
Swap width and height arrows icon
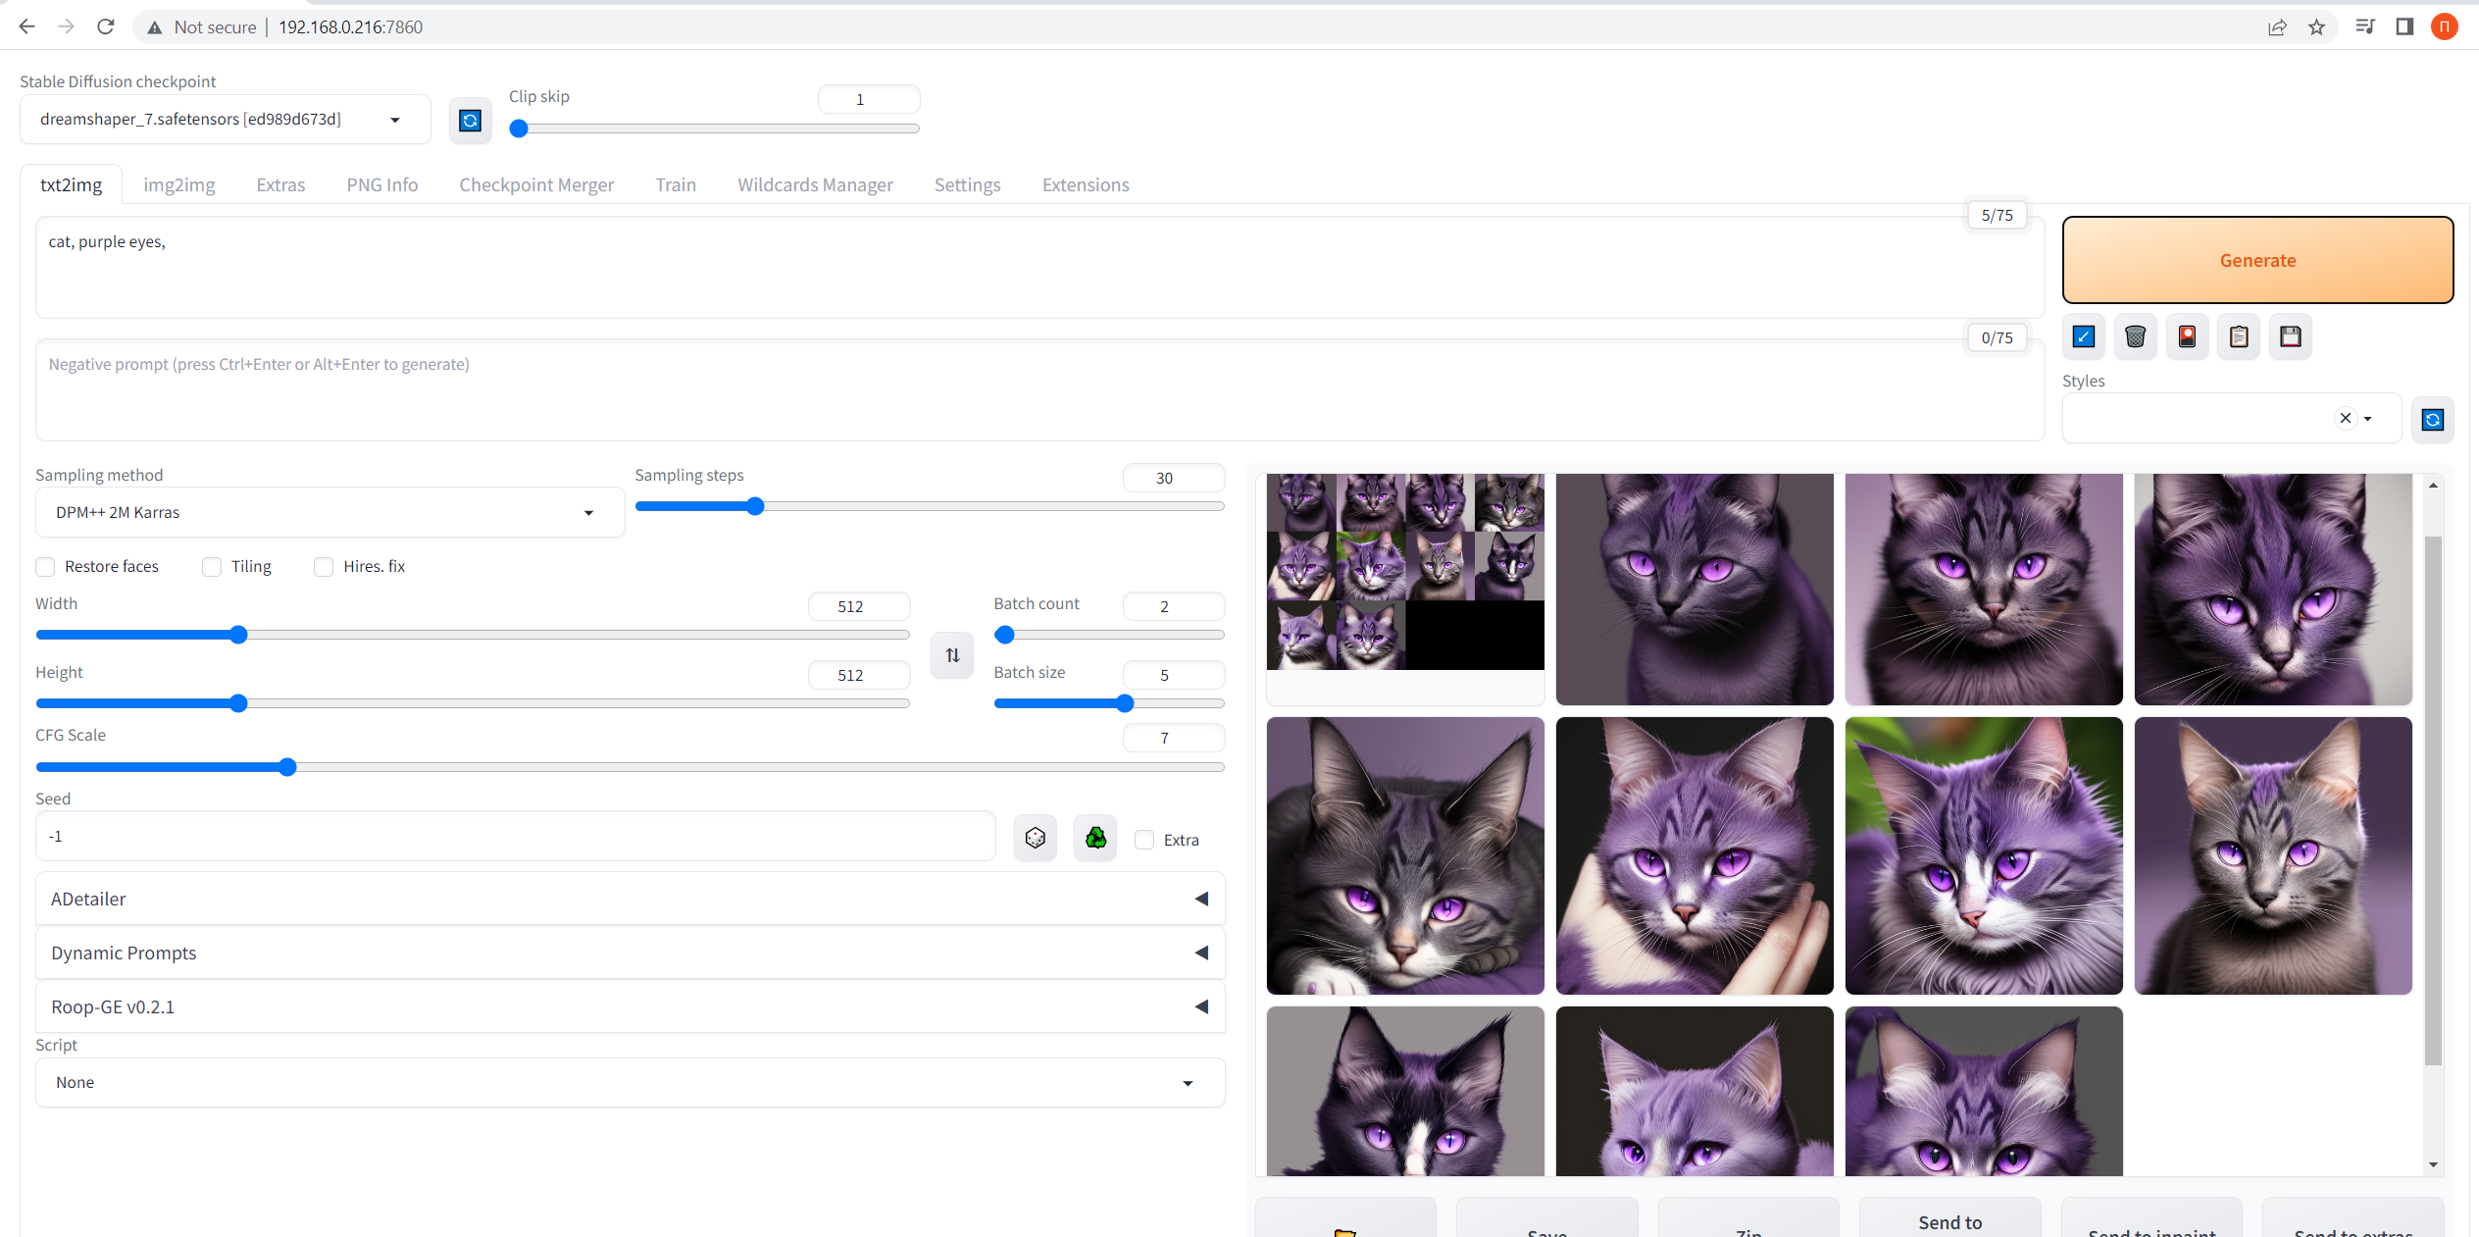click(952, 655)
